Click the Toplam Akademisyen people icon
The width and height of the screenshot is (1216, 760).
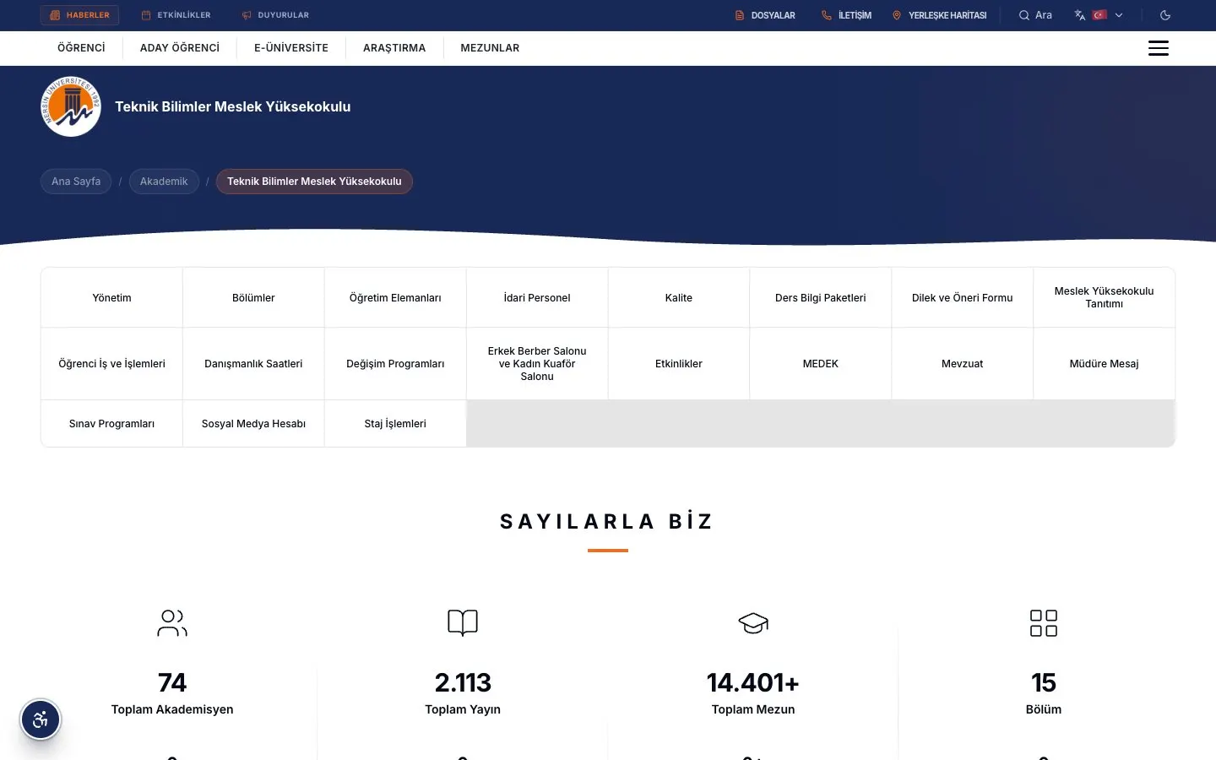click(172, 623)
